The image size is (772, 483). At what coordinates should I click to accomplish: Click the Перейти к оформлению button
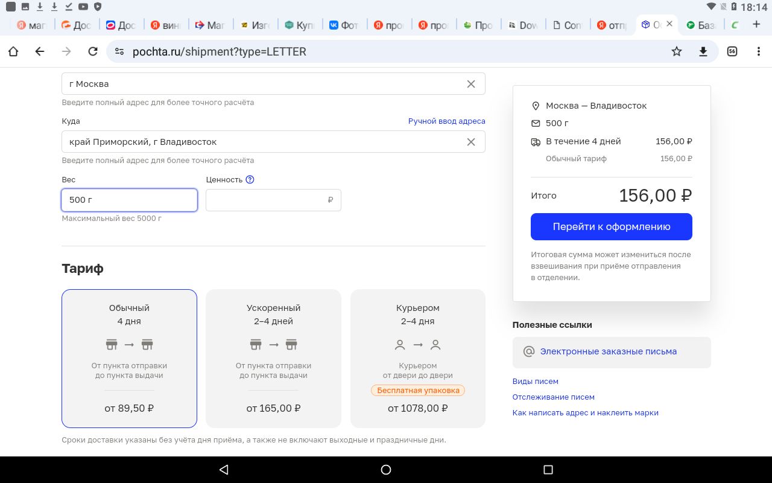(x=611, y=227)
